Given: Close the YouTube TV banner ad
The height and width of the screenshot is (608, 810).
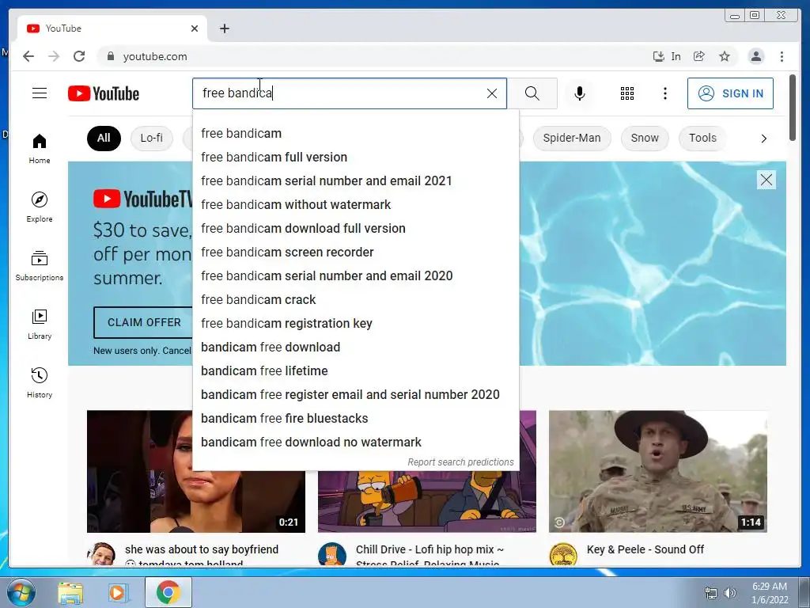Looking at the screenshot, I should 766,180.
